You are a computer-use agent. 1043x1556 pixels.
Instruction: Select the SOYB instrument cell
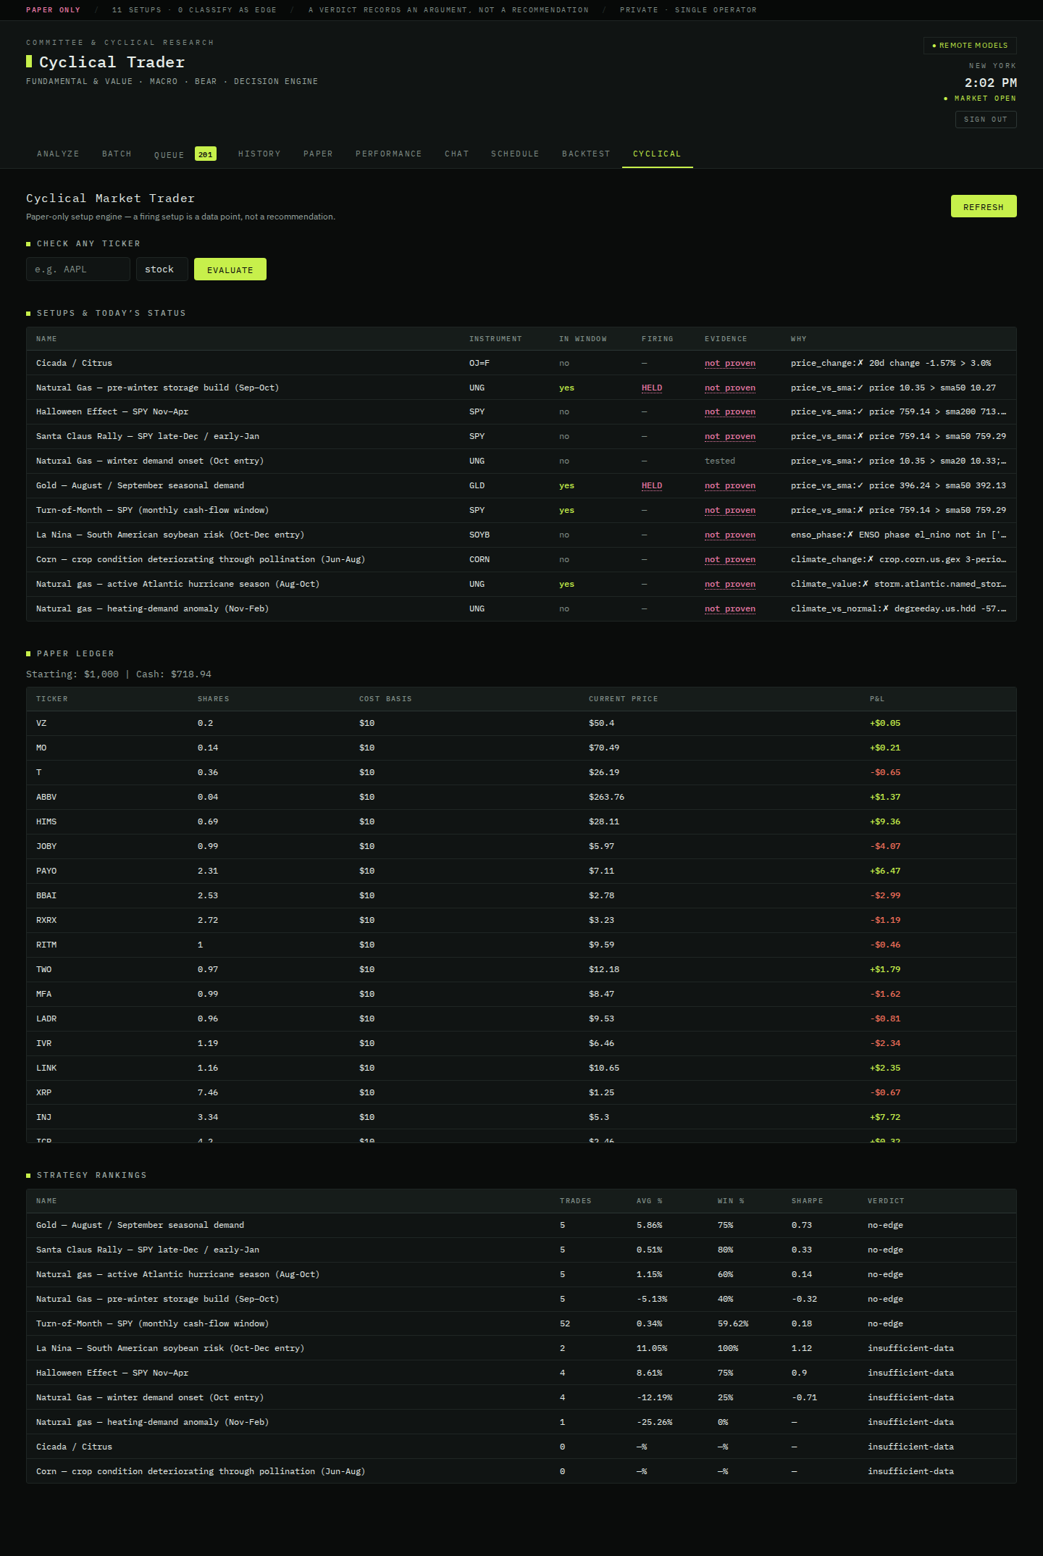479,535
